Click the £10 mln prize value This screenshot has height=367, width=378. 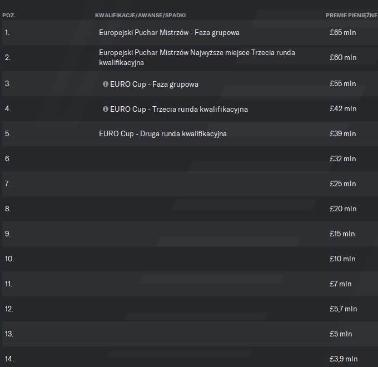pyautogui.click(x=342, y=259)
